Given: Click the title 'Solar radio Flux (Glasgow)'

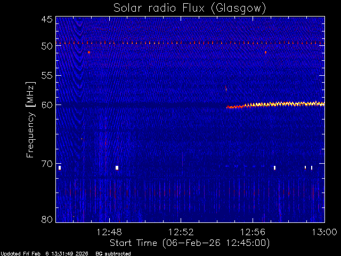Looking at the screenshot, I should (x=190, y=9).
